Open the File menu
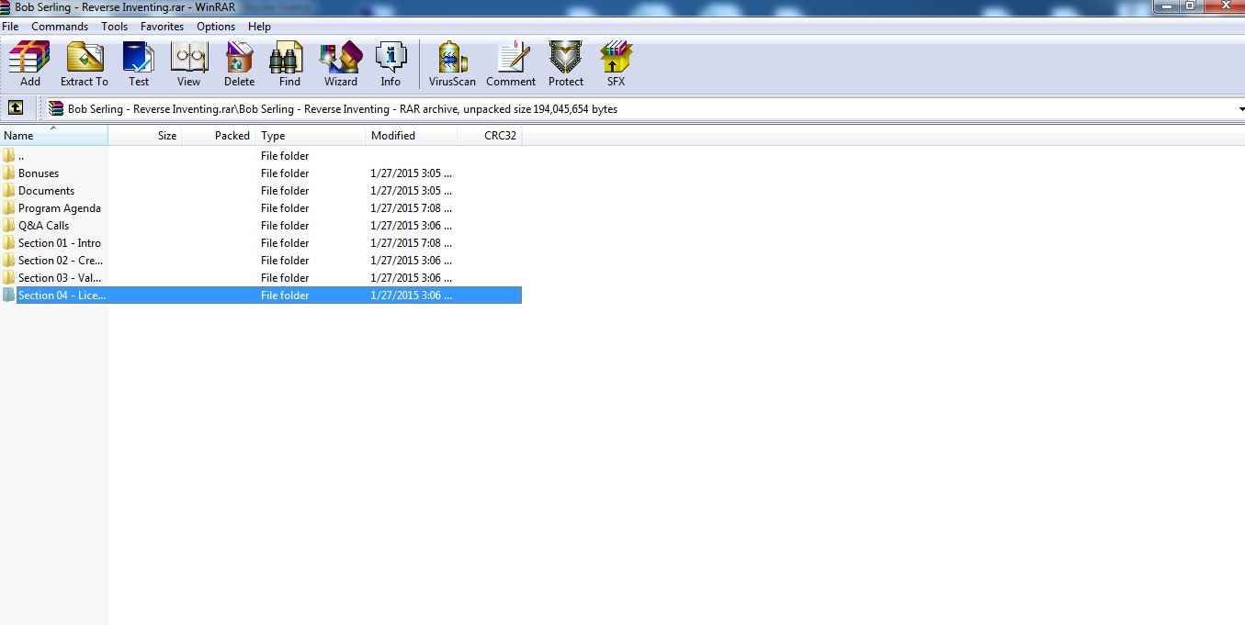The width and height of the screenshot is (1245, 625). 10,27
